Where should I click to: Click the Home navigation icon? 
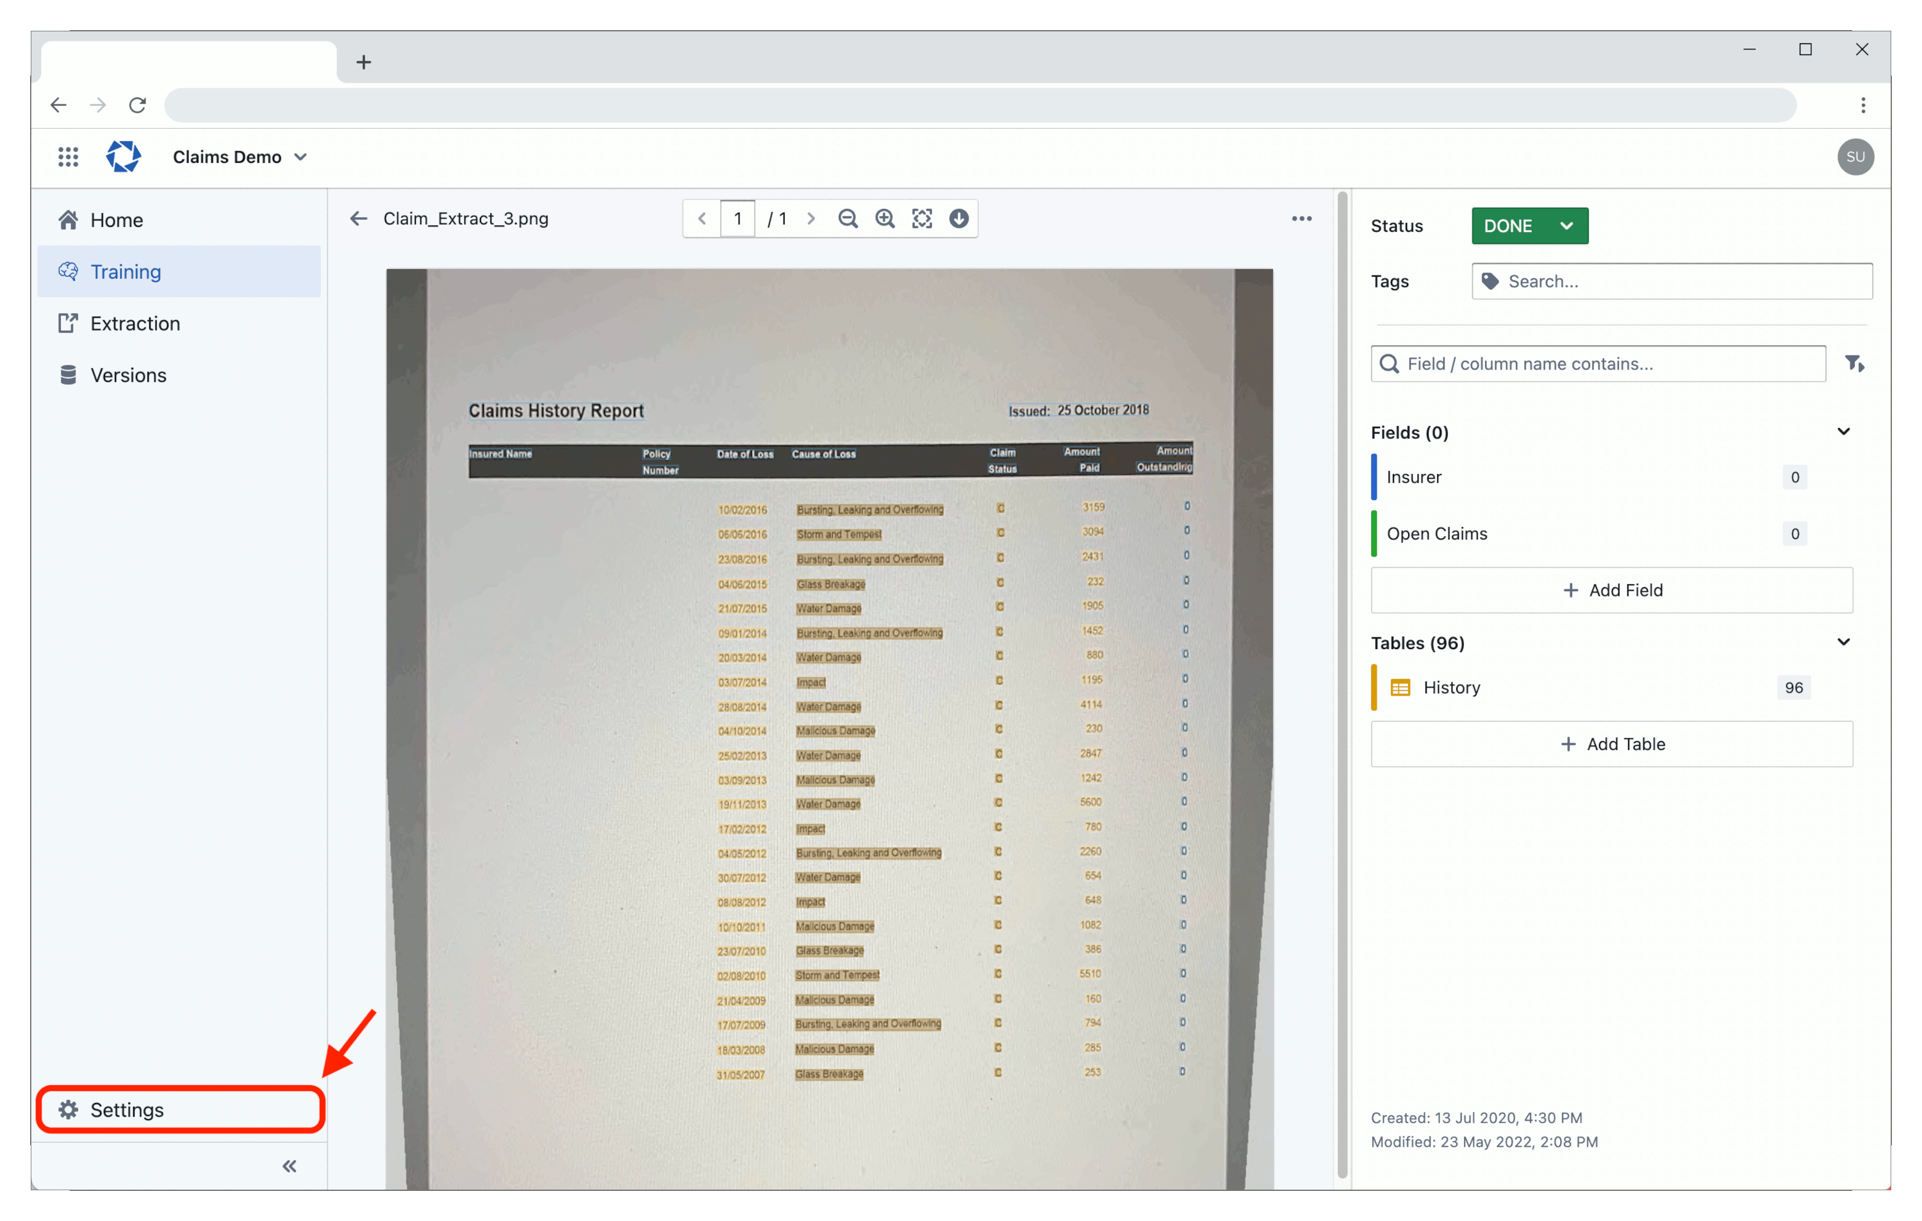[x=69, y=218]
